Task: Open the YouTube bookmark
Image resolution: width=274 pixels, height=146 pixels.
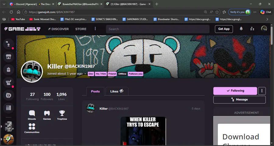Action: point(18,19)
